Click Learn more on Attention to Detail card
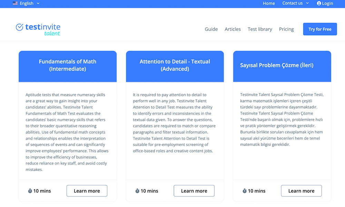The image size is (345, 207). point(194,191)
